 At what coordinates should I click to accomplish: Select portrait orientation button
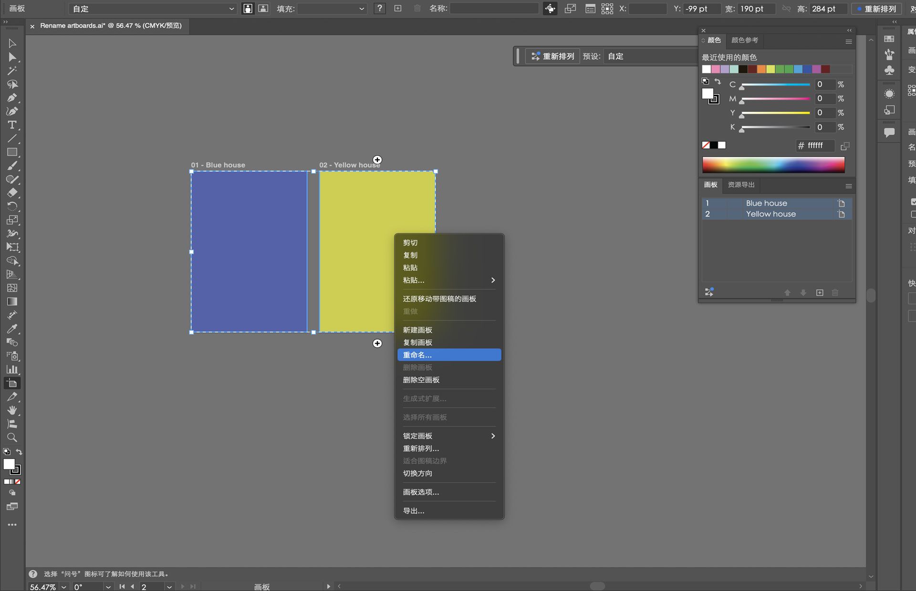[248, 9]
